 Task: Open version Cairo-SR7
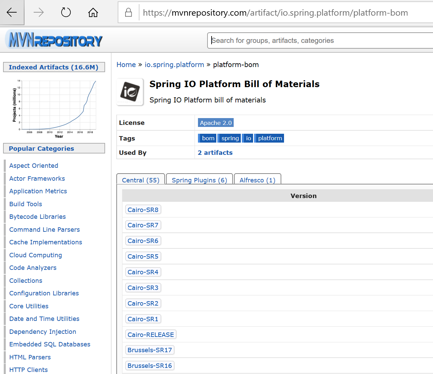[143, 225]
